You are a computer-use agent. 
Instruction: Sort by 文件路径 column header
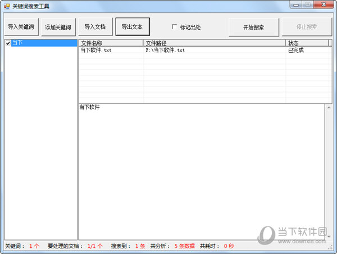coord(215,43)
